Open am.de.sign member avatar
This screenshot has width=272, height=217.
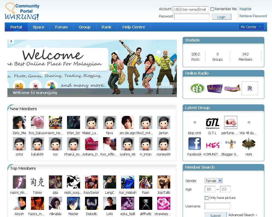point(128,122)
